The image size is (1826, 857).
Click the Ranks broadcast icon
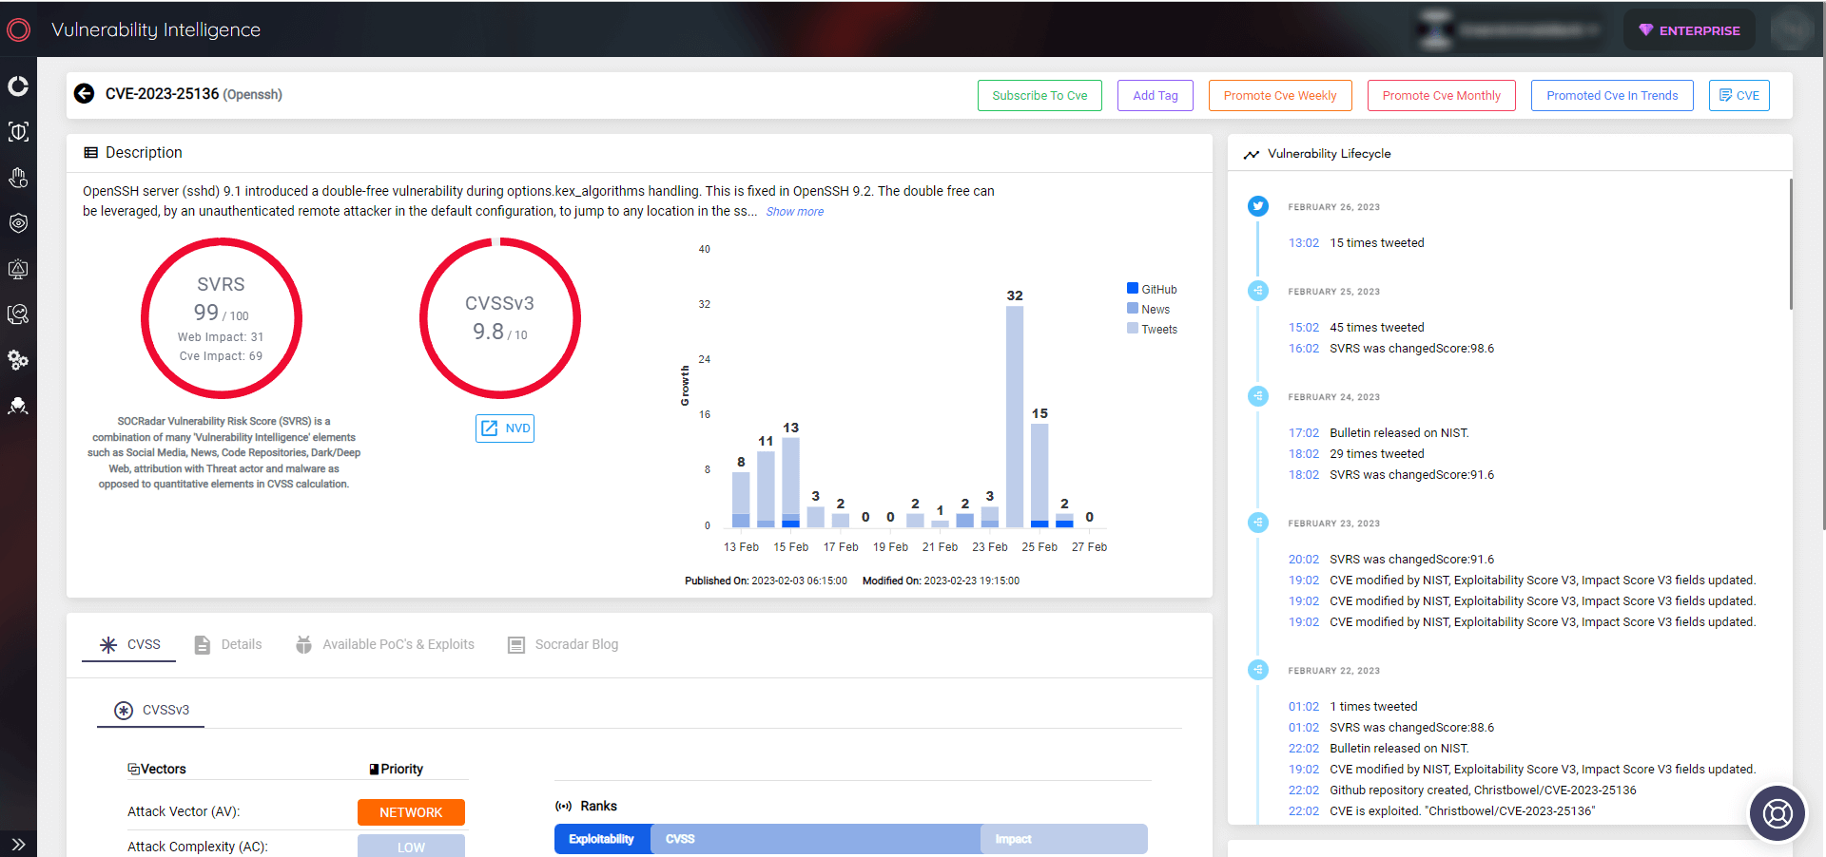coord(564,806)
